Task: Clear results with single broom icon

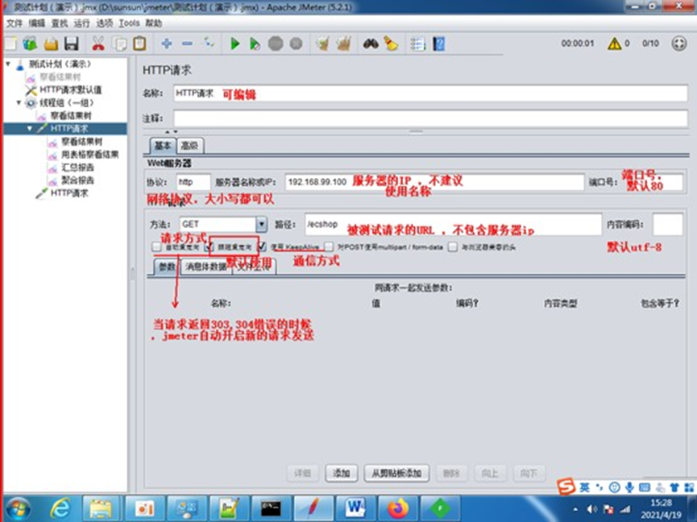Action: (x=323, y=43)
